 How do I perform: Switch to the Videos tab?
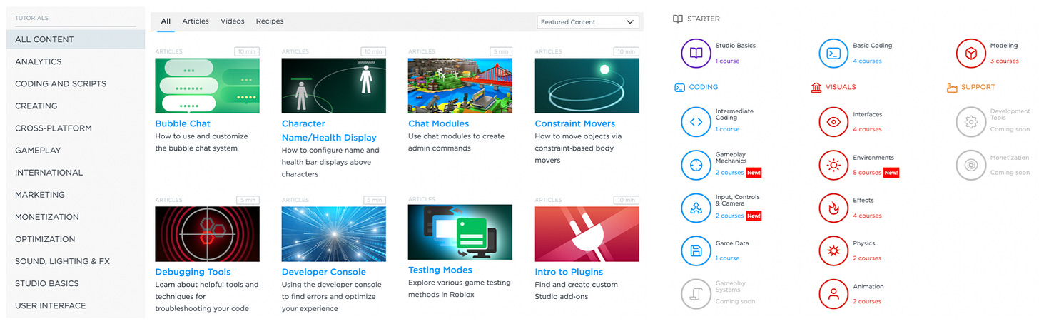[233, 21]
